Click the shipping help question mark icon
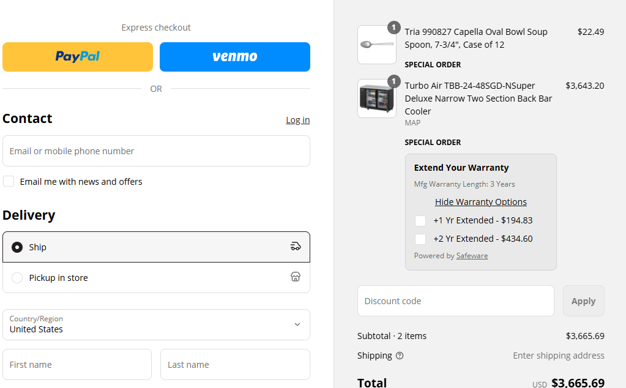 tap(399, 356)
